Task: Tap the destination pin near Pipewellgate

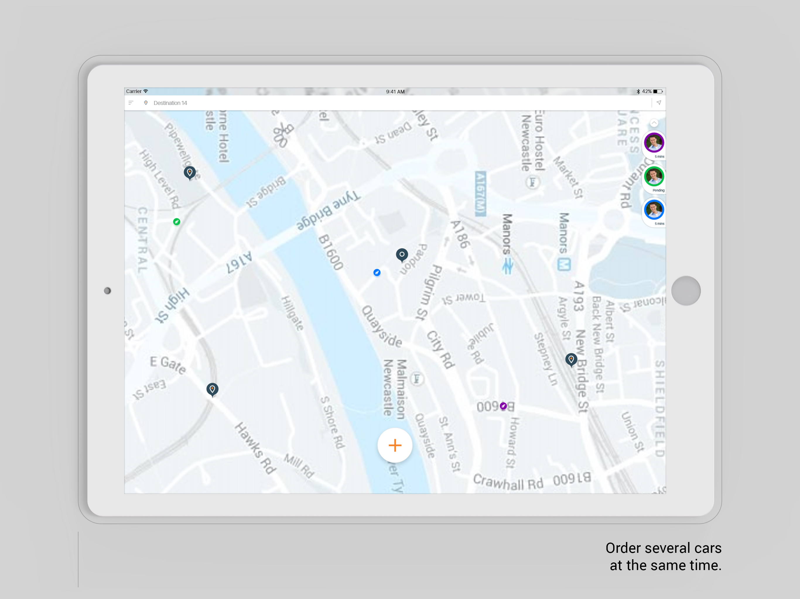Action: tap(189, 173)
